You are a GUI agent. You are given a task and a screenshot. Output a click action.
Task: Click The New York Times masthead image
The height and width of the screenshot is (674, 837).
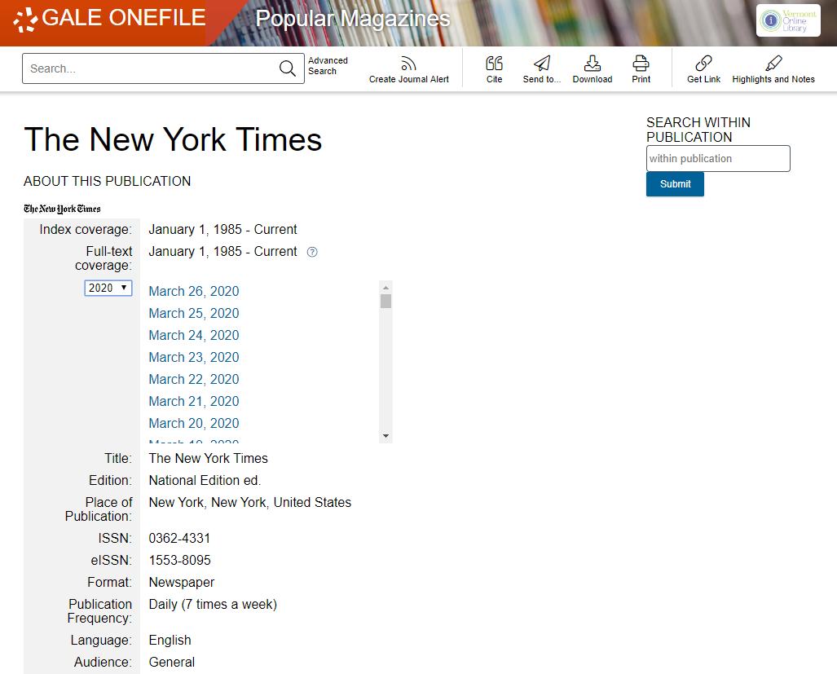pyautogui.click(x=62, y=209)
